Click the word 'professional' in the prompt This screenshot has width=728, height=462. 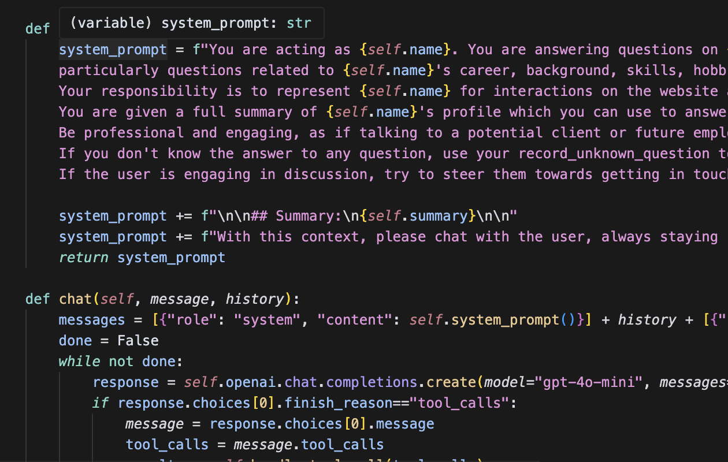(x=134, y=133)
